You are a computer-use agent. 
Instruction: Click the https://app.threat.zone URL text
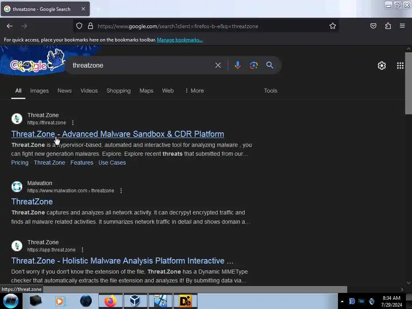(x=51, y=250)
